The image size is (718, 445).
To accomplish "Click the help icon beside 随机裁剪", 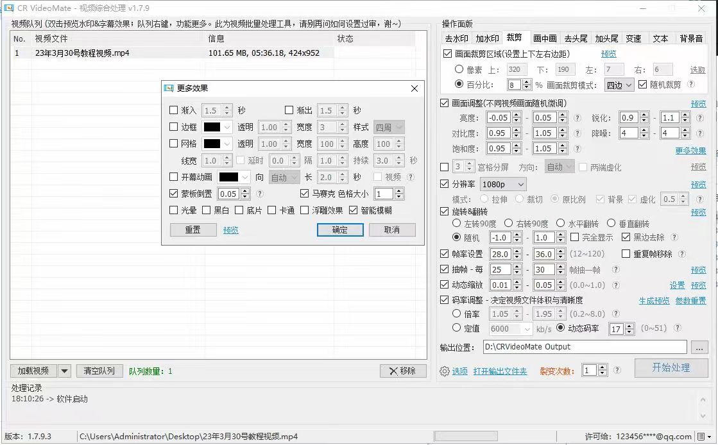I will [x=691, y=85].
